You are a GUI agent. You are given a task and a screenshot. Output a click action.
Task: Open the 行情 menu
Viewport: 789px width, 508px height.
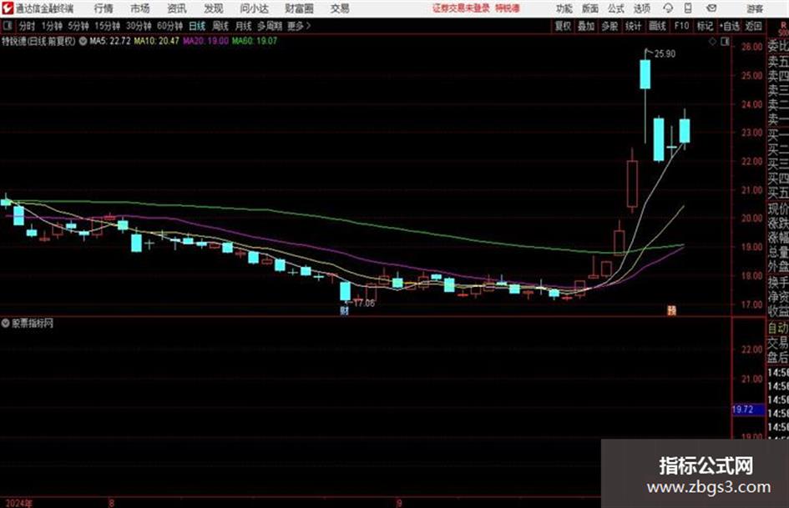pyautogui.click(x=104, y=8)
